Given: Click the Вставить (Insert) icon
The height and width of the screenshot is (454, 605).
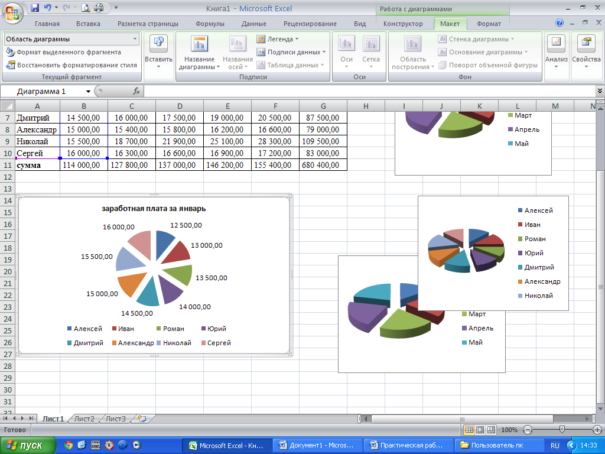Looking at the screenshot, I should (158, 52).
